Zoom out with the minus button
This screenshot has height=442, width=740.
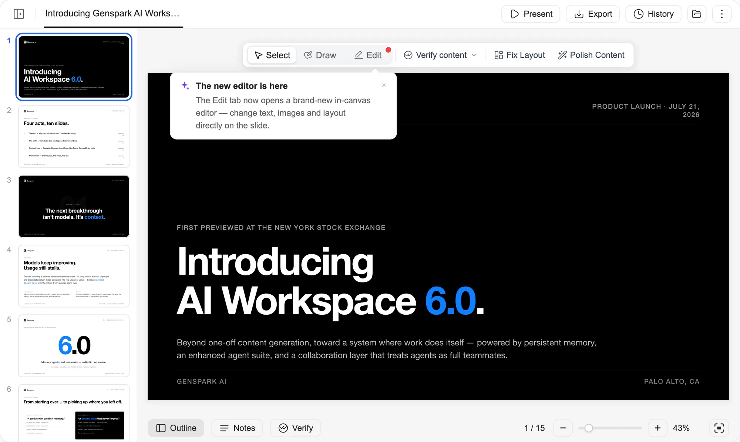(x=563, y=428)
